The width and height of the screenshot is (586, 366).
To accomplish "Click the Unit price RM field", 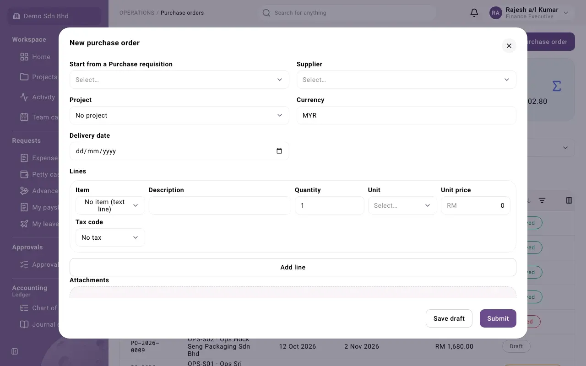I will 476,205.
